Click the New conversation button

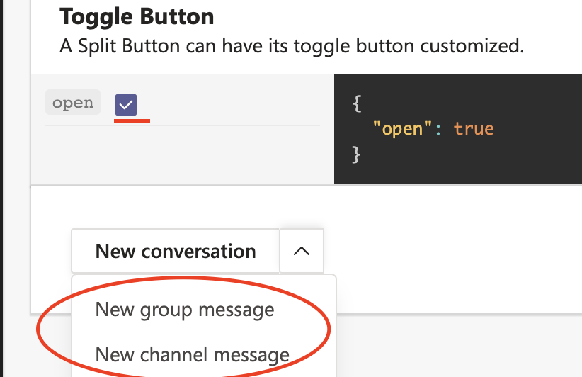pyautogui.click(x=176, y=251)
